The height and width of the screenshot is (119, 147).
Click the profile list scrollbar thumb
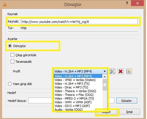coord(105,85)
